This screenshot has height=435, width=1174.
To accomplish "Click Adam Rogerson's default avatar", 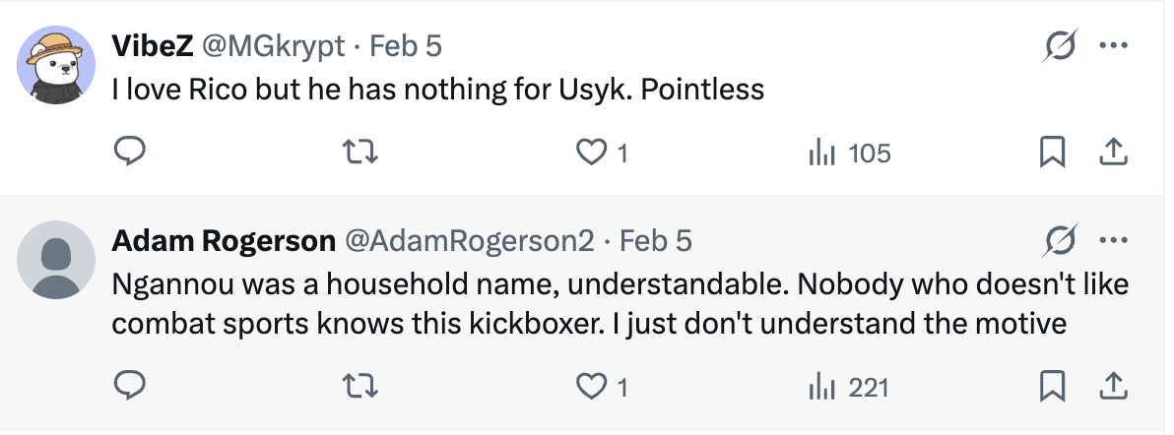I will coord(56,259).
